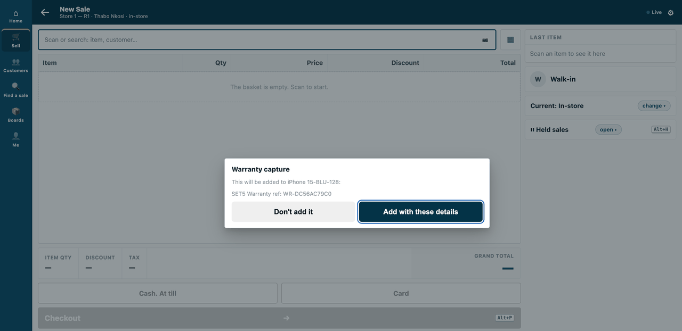Click the Price column header
682x331 pixels.
(315, 63)
